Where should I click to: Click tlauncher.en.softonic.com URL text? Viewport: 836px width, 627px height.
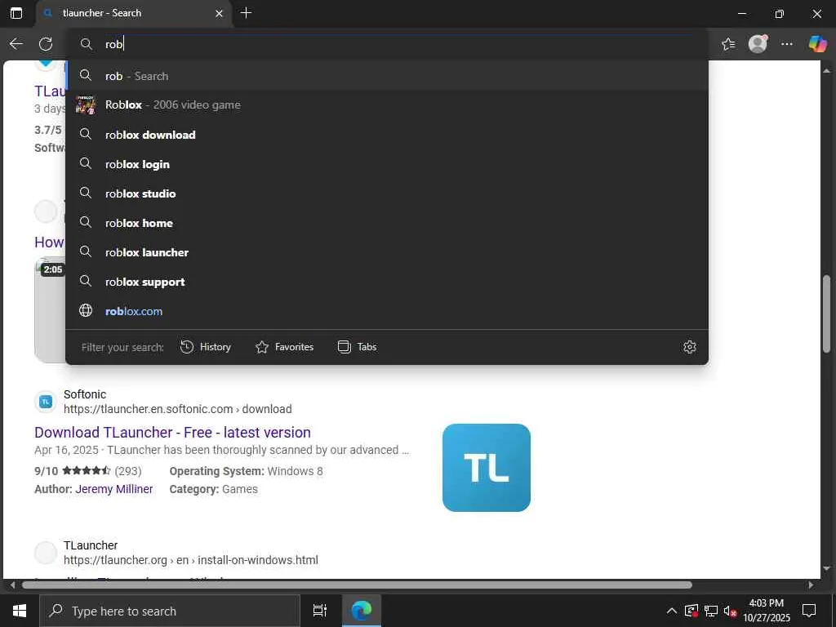(177, 409)
